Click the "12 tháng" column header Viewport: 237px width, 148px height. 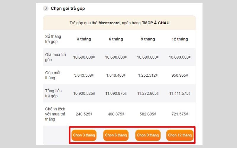click(180, 39)
